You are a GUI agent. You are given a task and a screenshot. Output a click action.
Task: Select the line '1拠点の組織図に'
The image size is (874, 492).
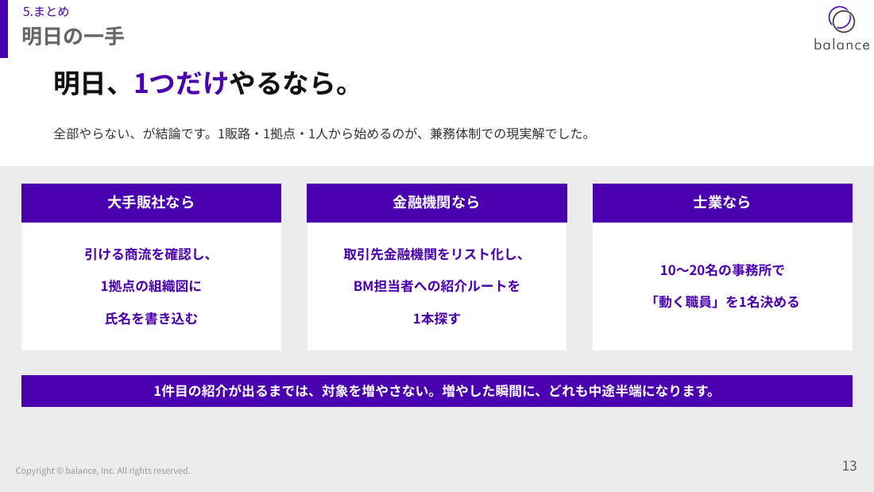151,286
